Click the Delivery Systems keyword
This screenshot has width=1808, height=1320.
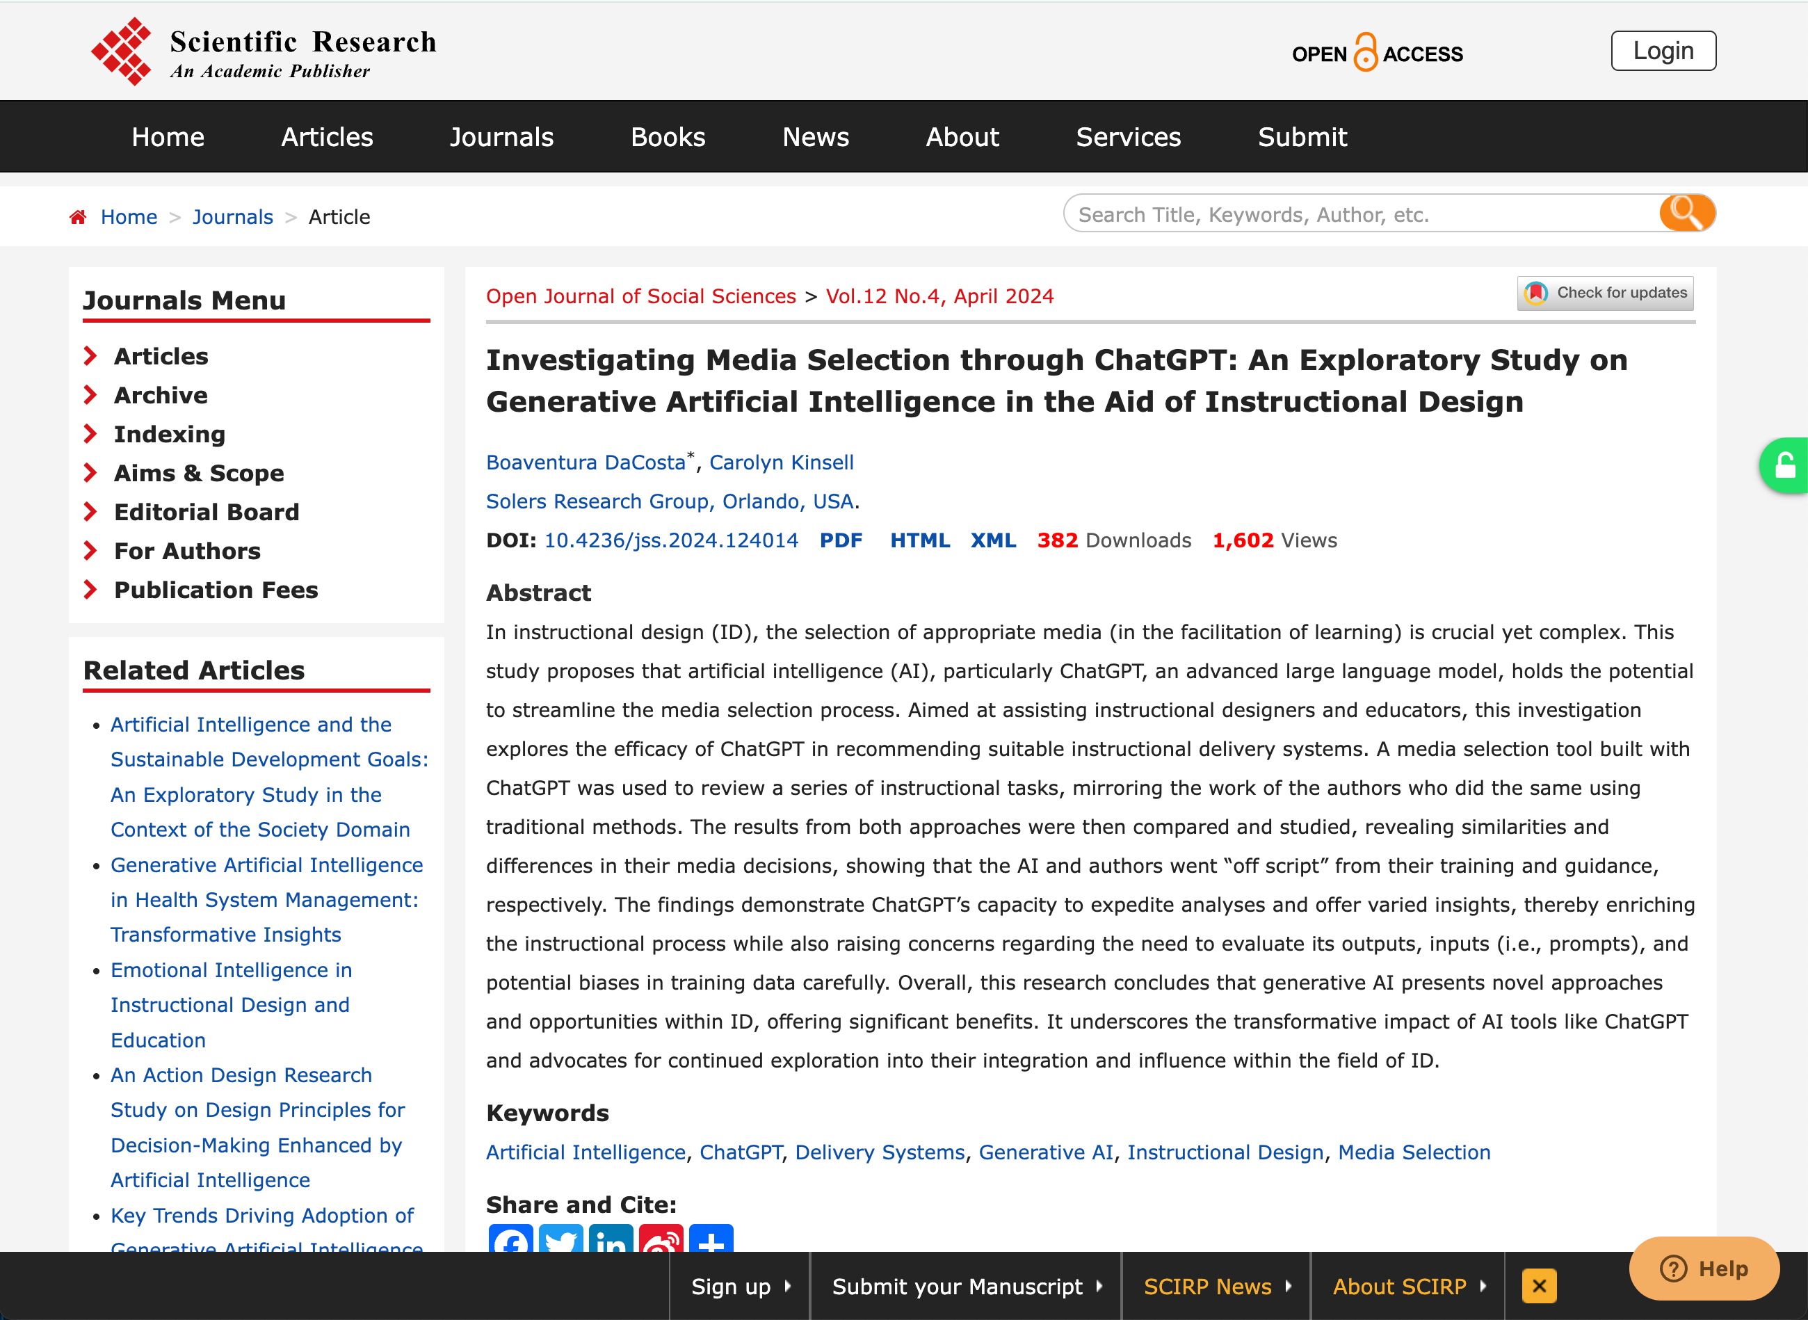pyautogui.click(x=880, y=1152)
